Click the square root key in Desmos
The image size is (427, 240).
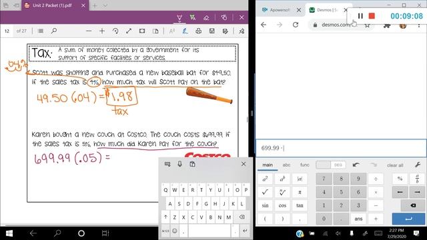(x=265, y=192)
